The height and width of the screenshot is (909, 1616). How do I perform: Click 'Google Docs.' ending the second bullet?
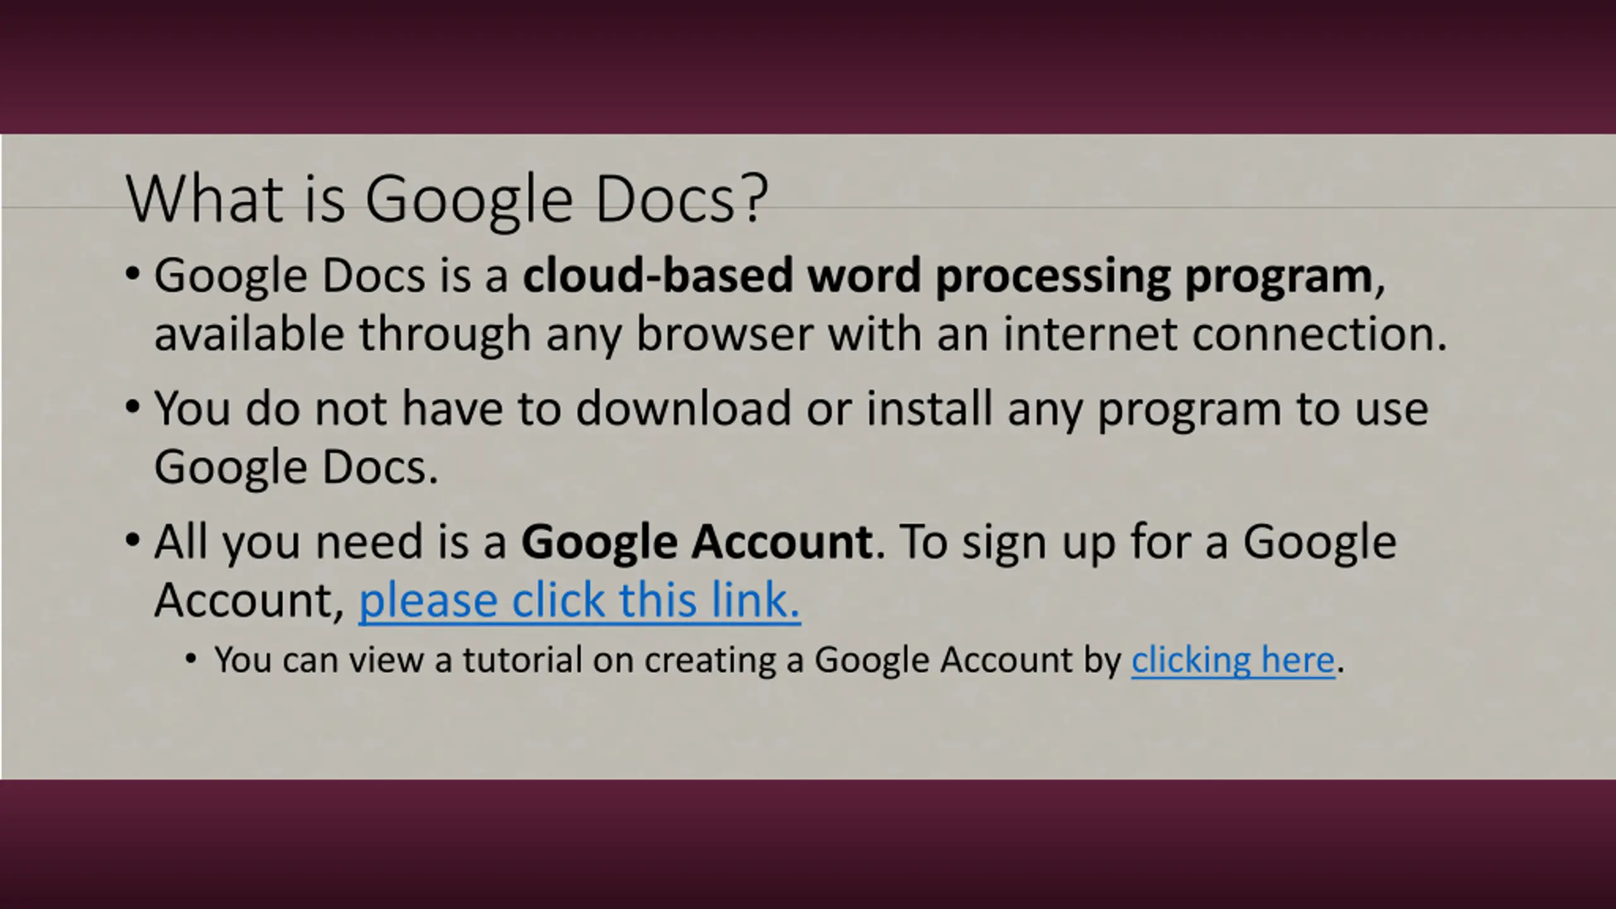296,467
